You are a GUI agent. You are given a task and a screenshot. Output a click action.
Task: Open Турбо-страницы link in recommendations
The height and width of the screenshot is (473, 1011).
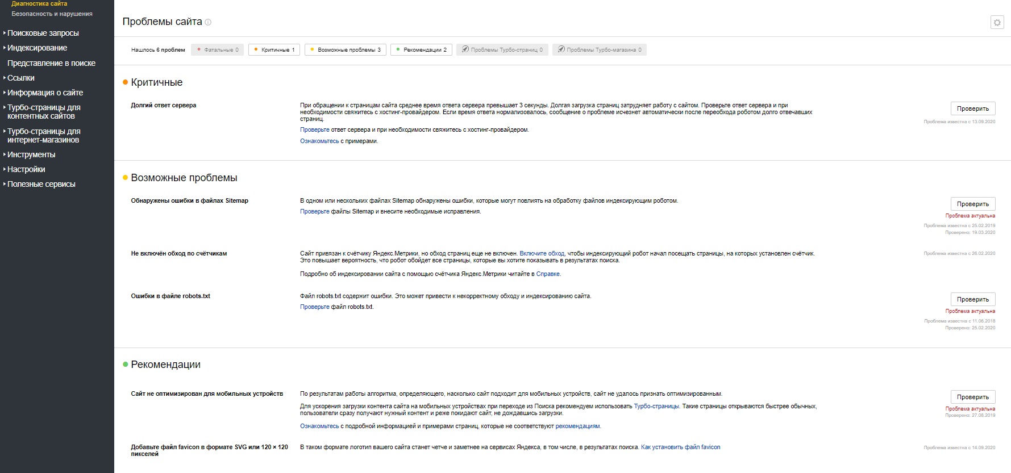656,407
